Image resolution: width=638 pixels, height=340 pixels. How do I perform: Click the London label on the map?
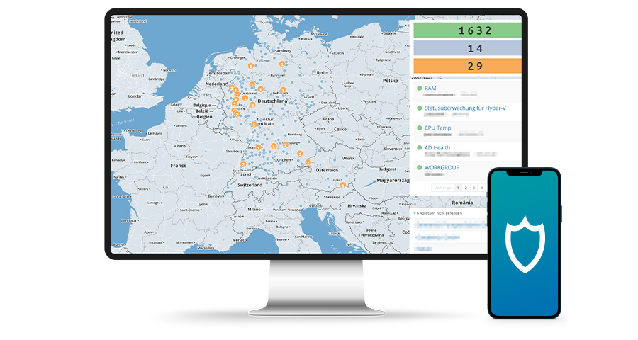click(135, 96)
